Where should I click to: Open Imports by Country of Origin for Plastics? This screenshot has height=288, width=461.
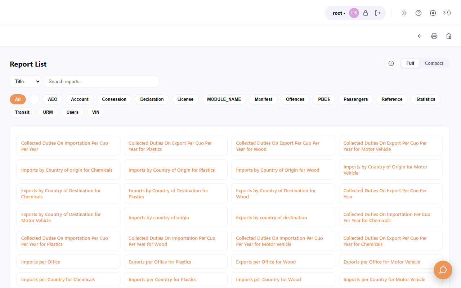[176, 170]
